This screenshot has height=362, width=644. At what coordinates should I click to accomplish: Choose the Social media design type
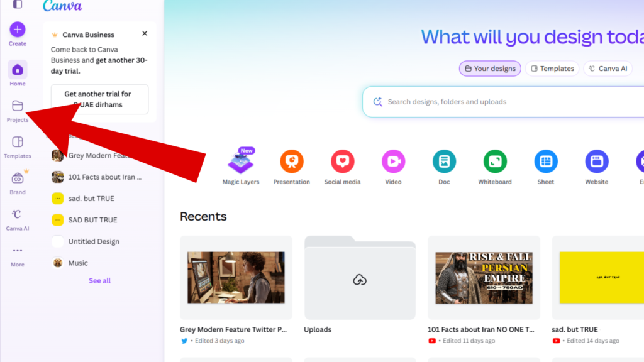(342, 162)
